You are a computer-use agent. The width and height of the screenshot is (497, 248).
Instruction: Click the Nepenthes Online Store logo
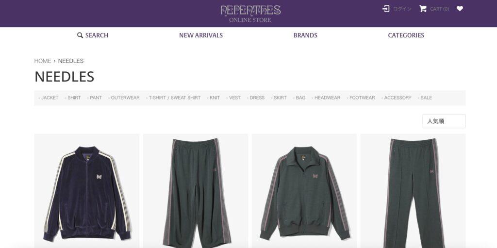pos(250,13)
